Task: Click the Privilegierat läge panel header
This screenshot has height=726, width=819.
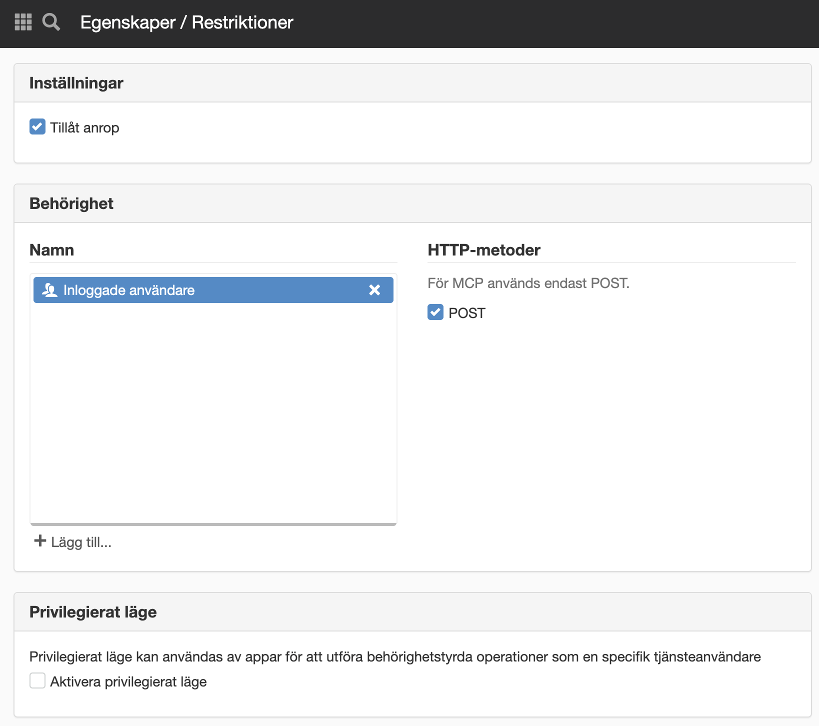Action: (x=412, y=612)
